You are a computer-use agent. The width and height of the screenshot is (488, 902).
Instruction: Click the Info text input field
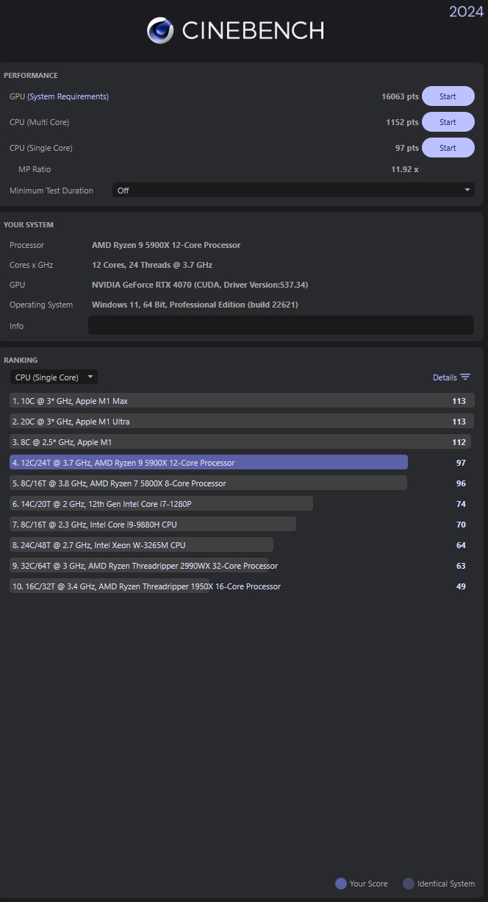click(x=281, y=325)
